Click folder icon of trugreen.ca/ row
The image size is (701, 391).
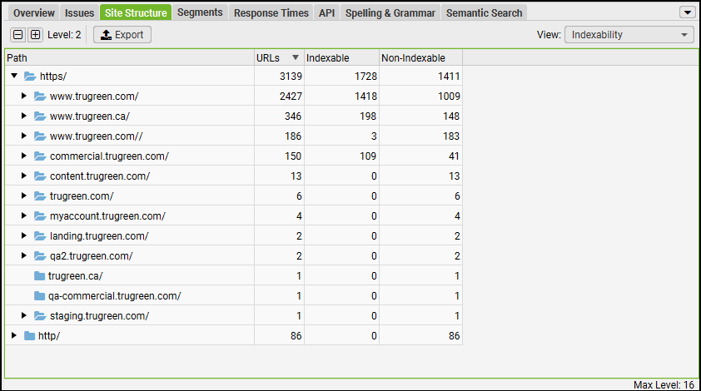coord(39,275)
